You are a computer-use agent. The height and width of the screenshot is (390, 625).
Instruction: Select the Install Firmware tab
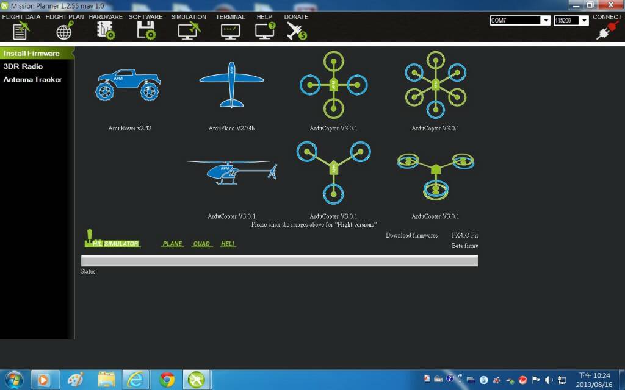37,54
